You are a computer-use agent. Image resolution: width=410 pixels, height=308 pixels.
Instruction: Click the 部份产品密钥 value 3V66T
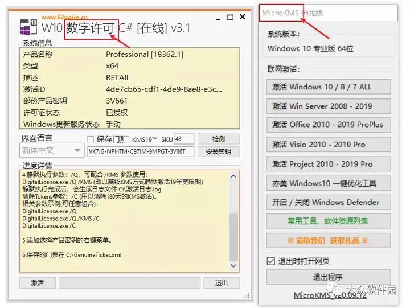(x=117, y=101)
